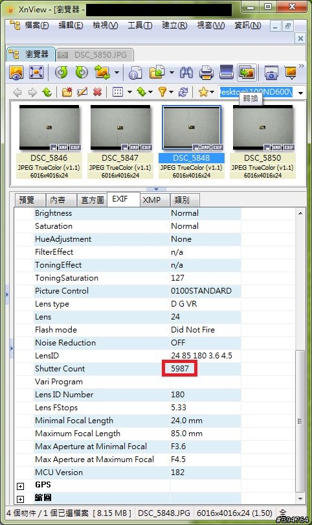This screenshot has height=525, width=312.
Task: Select the DSC_5848 thumbnail
Action: pos(192,142)
